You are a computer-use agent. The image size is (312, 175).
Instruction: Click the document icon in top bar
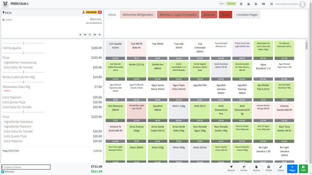(x=256, y=4)
